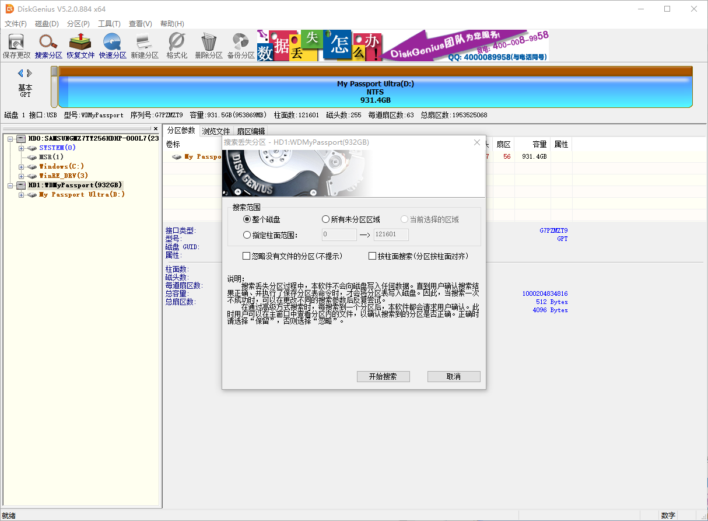Choose the 格式化 format tool
Screen dimensions: 708x521
point(177,47)
